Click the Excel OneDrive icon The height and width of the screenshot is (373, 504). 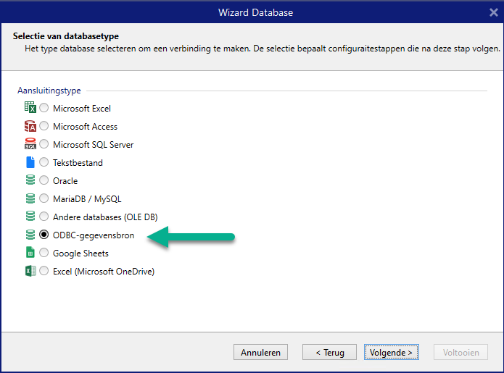pyautogui.click(x=30, y=271)
